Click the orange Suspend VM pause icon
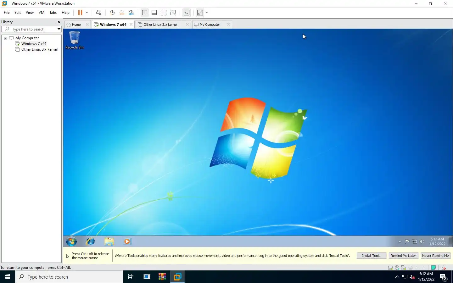This screenshot has width=453, height=283. click(80, 13)
